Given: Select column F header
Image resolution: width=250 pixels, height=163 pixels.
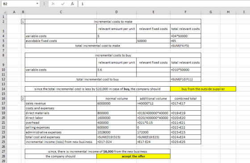Looking at the screenshot, I should coord(185,12).
